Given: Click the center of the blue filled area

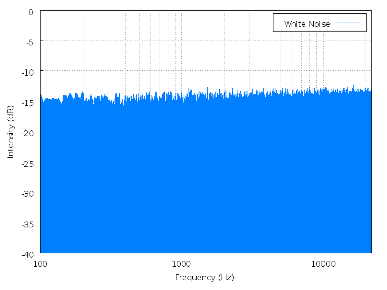Looking at the screenshot, I should point(206,174).
